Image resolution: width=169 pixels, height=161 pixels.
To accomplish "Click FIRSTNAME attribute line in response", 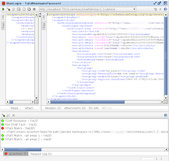I will [113, 46].
